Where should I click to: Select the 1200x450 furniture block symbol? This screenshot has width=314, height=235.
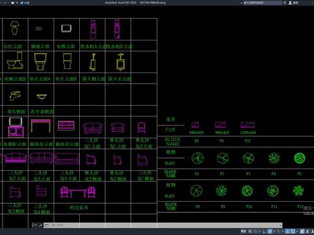click(247, 125)
